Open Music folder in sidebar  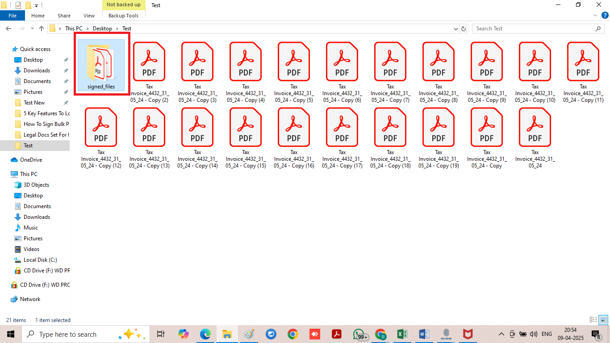coord(31,228)
